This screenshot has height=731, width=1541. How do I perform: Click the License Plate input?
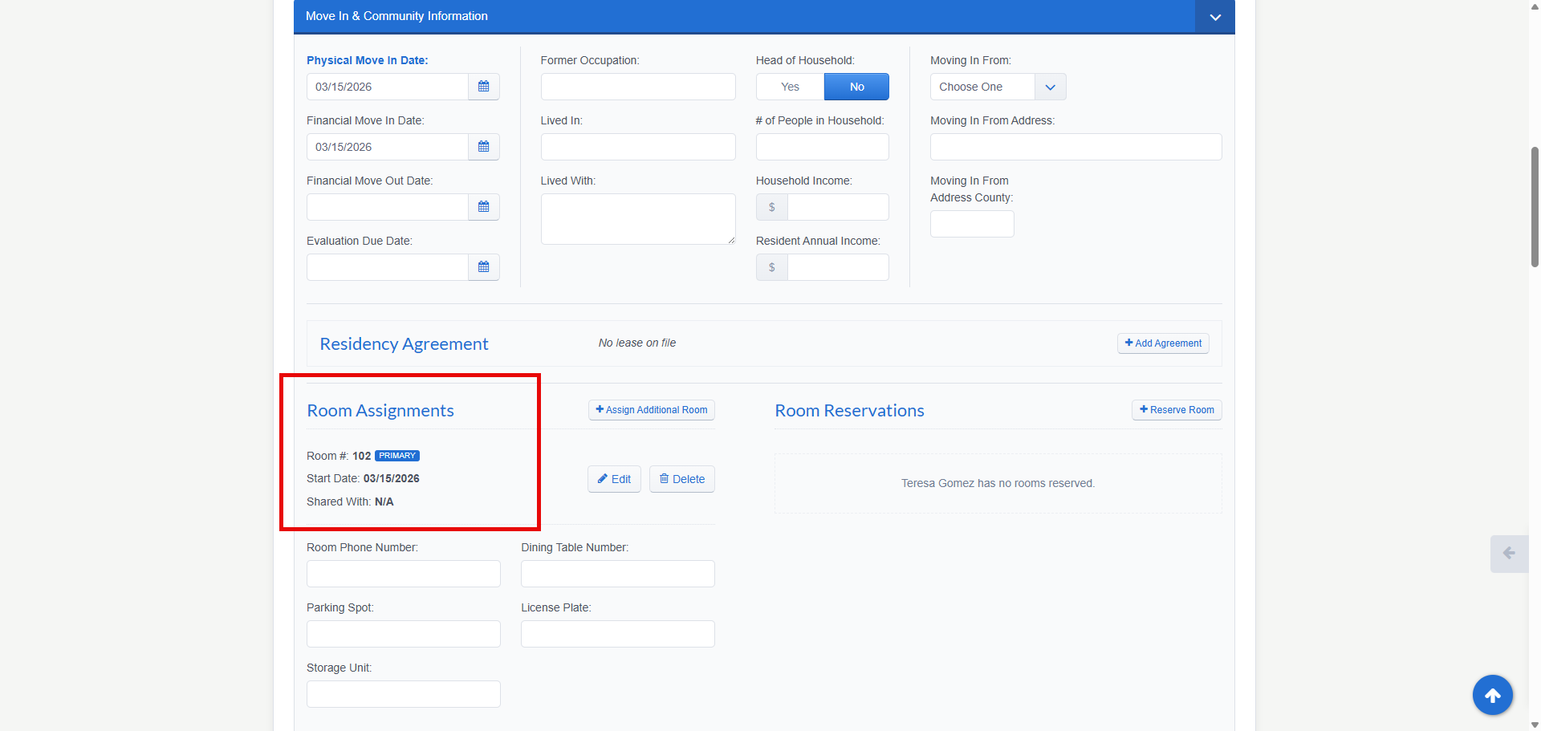pos(618,634)
